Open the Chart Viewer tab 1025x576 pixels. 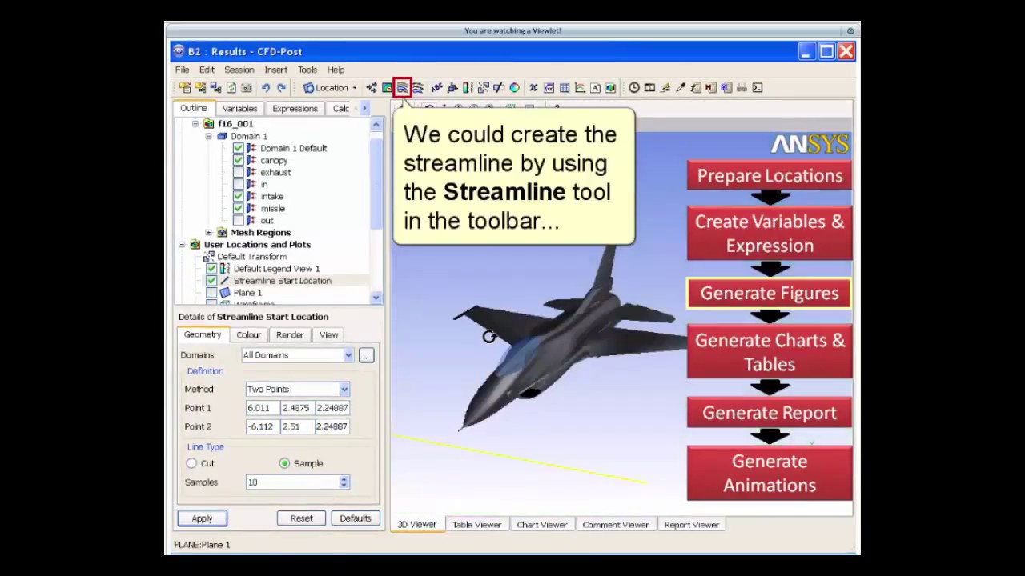pos(542,525)
